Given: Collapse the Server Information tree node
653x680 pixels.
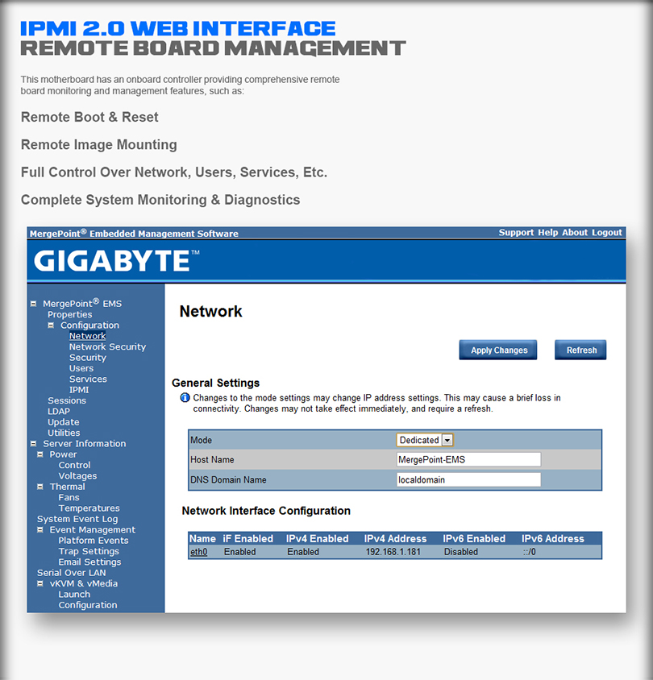Looking at the screenshot, I should pyautogui.click(x=33, y=444).
